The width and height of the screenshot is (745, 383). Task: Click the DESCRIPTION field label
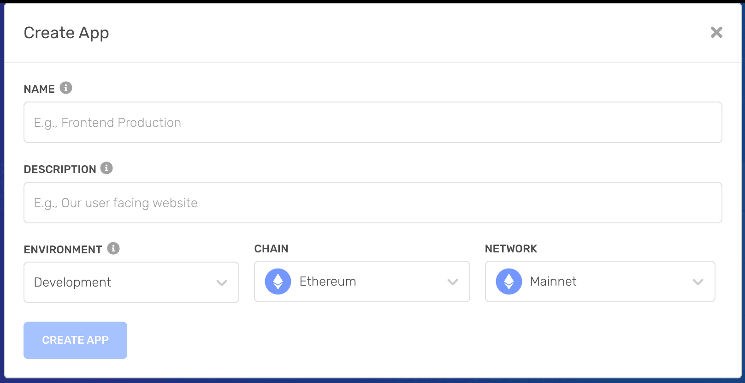(60, 169)
